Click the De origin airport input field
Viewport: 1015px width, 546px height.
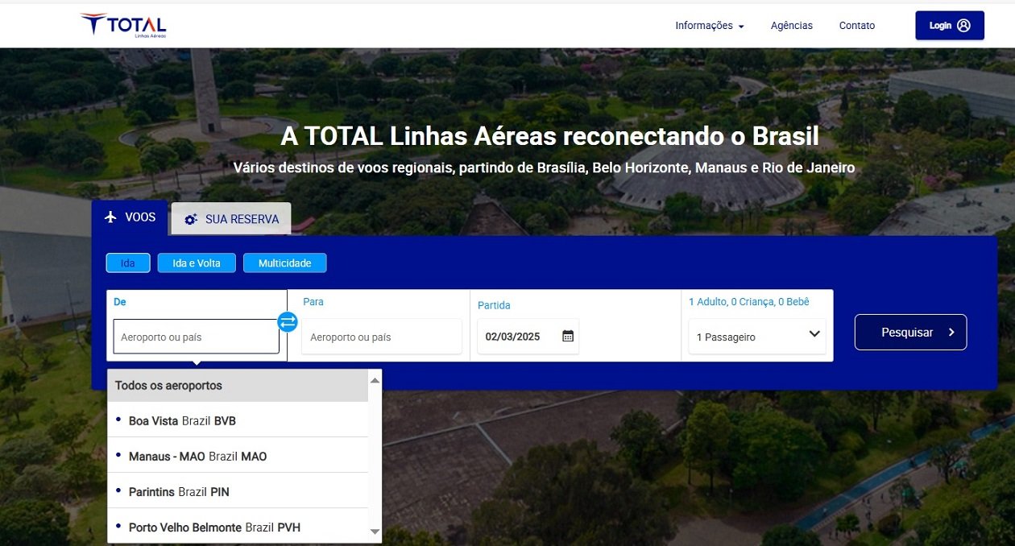pyautogui.click(x=197, y=337)
